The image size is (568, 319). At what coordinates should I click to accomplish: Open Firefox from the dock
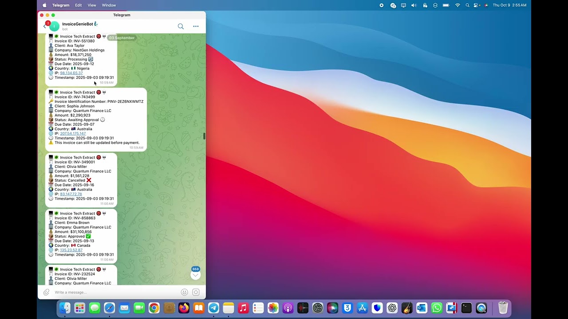[184, 307]
